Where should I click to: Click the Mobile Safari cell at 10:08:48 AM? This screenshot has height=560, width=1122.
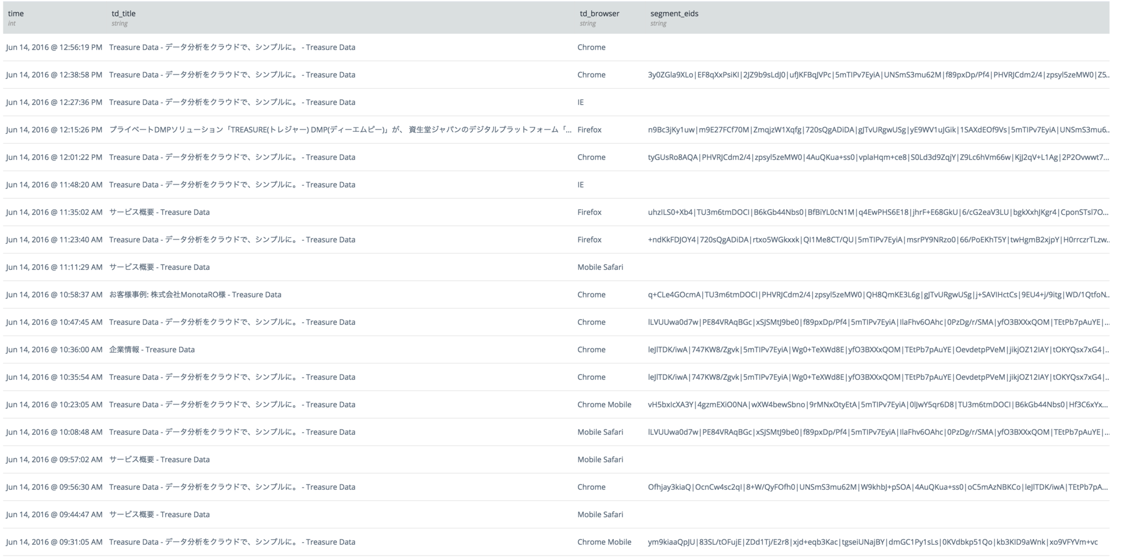coord(600,432)
